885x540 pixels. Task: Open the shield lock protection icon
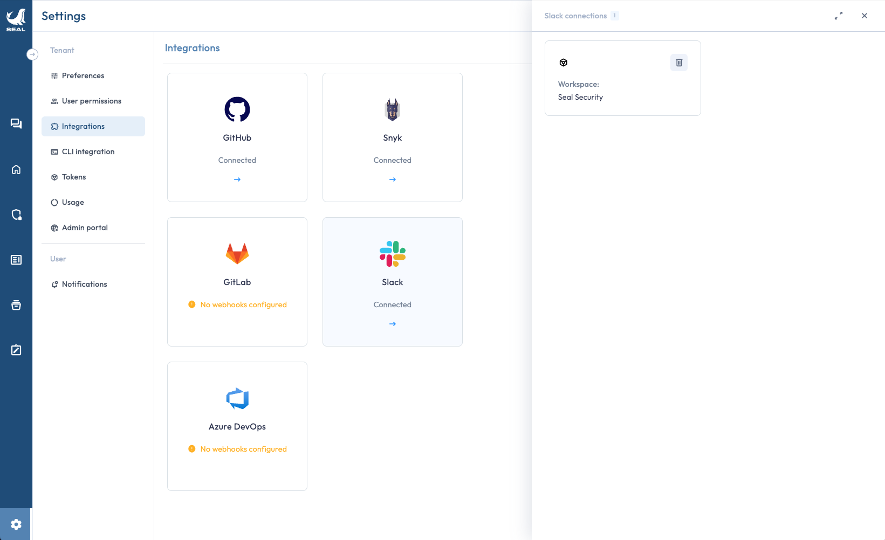[x=16, y=214]
